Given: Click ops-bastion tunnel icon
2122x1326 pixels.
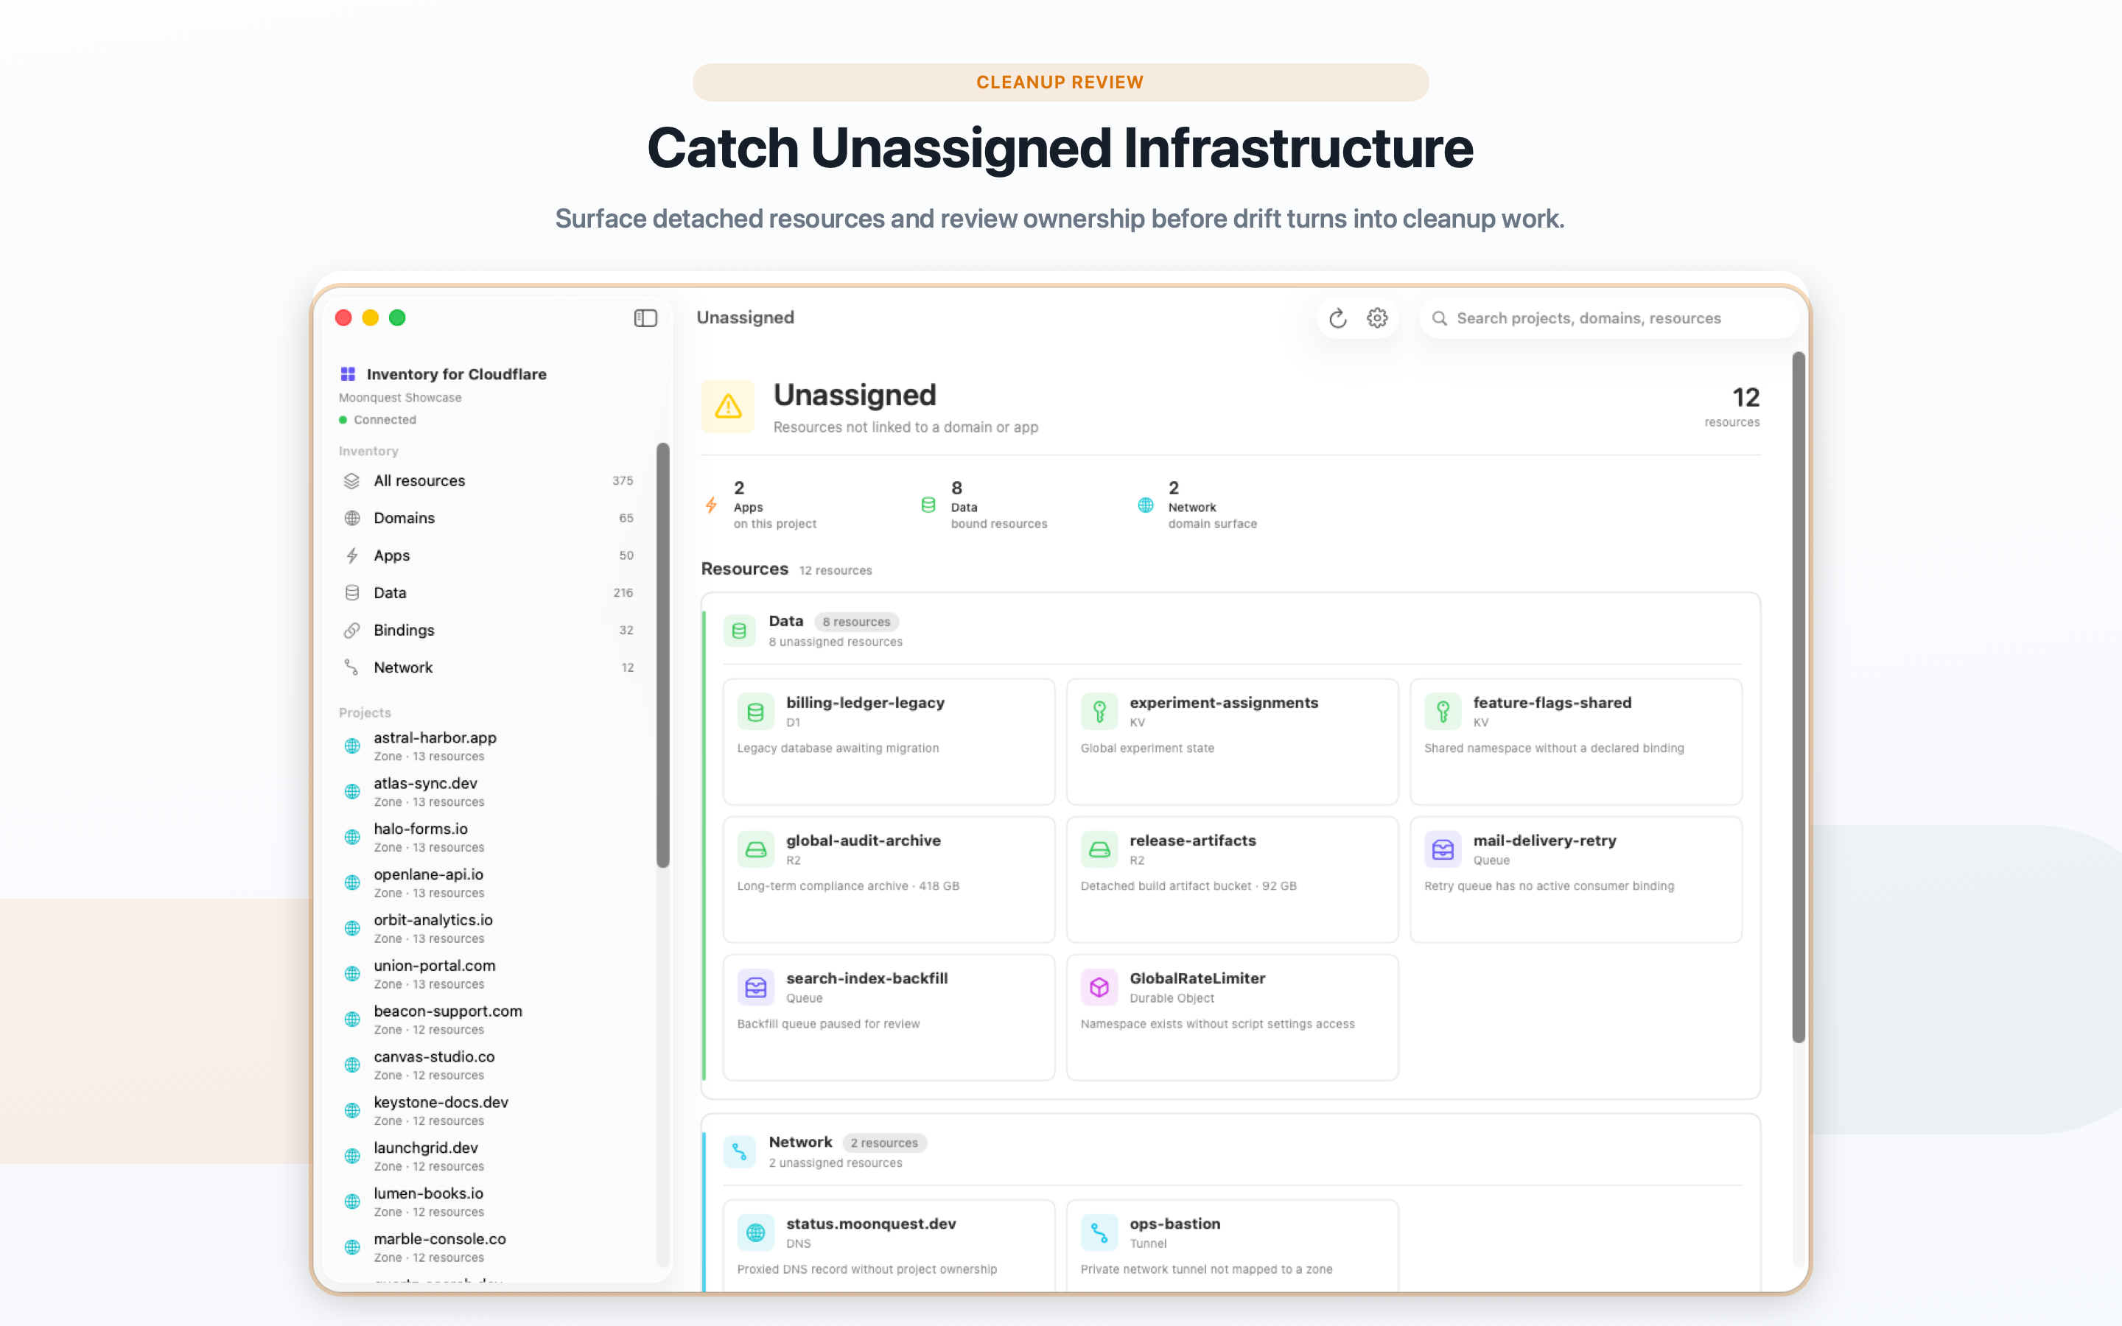Looking at the screenshot, I should coord(1099,1232).
